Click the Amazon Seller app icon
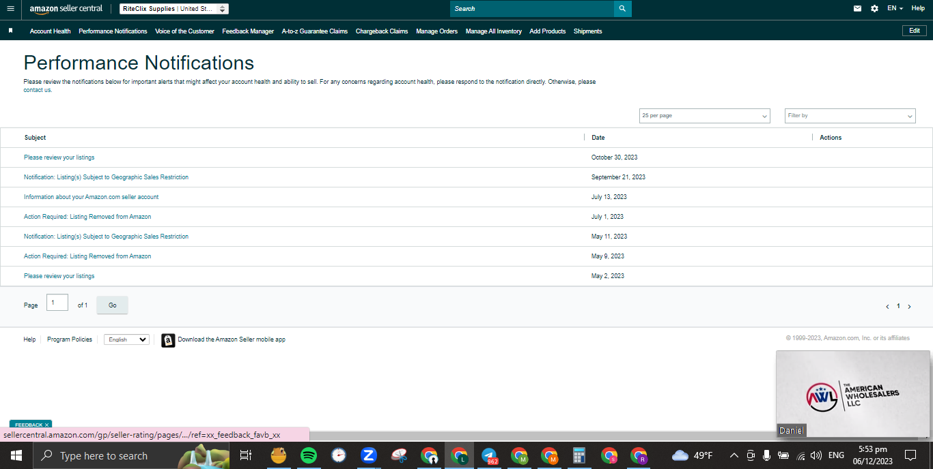Viewport: 933px width, 469px height. [x=168, y=340]
